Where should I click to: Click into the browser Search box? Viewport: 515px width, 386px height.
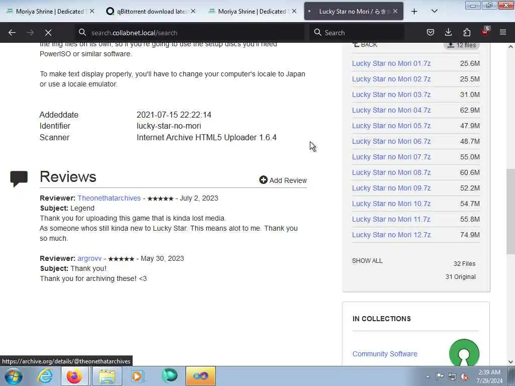[357, 33]
